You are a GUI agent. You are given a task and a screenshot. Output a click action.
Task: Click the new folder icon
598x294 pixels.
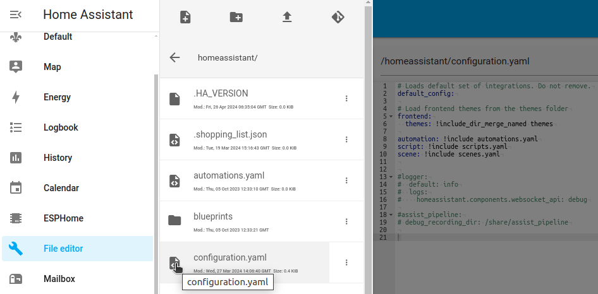236,17
